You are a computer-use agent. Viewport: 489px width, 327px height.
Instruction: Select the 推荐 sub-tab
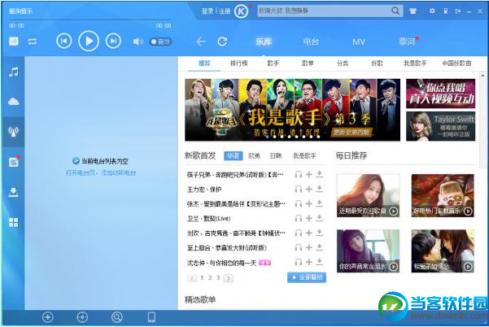point(204,63)
